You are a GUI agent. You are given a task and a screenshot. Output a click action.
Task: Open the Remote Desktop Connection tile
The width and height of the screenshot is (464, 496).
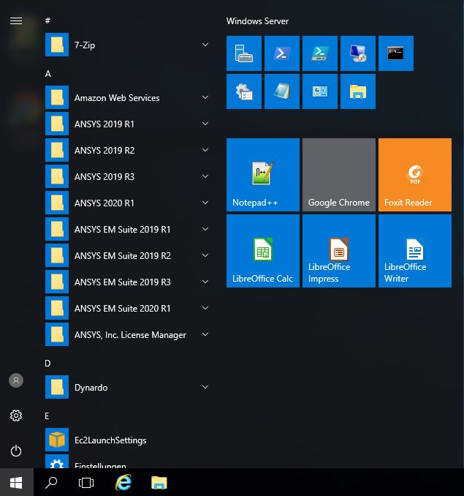(358, 53)
